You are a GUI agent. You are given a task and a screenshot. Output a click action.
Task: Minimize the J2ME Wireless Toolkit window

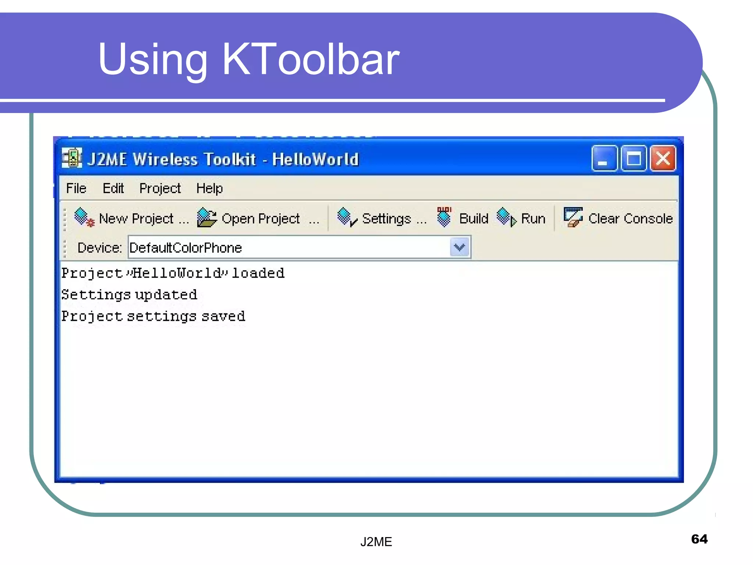pos(604,159)
